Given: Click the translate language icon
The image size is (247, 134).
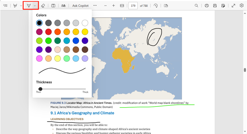Looking at the screenshot, I should [x=63, y=6].
